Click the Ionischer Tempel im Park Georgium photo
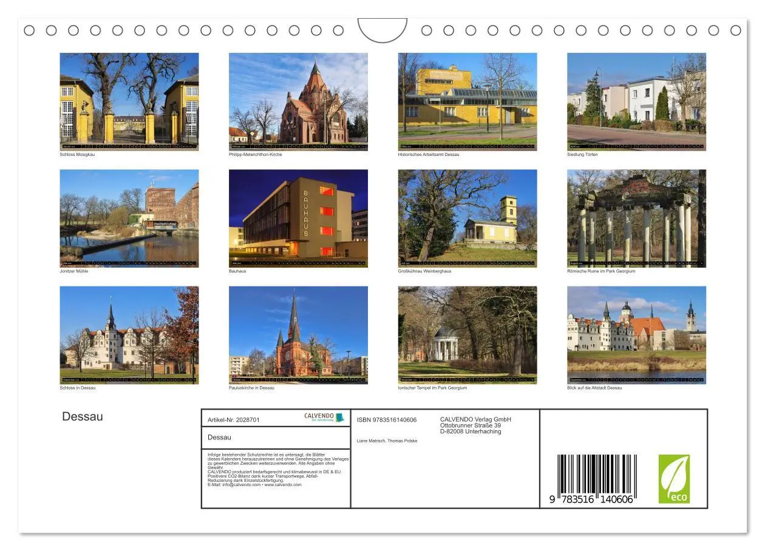Viewport: 765px width, 551px height. (x=467, y=334)
